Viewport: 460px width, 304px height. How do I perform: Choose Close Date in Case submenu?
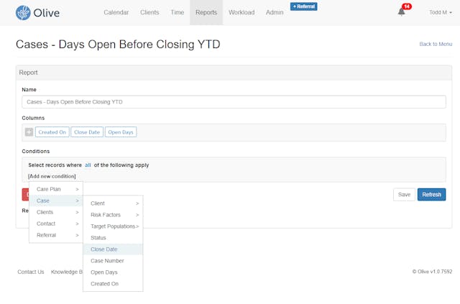coord(114,249)
